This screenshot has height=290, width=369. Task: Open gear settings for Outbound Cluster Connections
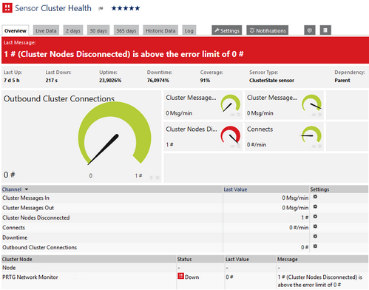tap(315, 246)
